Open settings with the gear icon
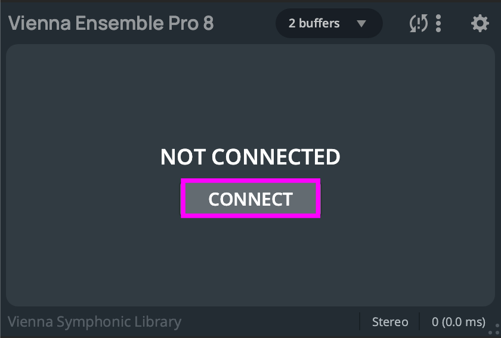 click(480, 24)
